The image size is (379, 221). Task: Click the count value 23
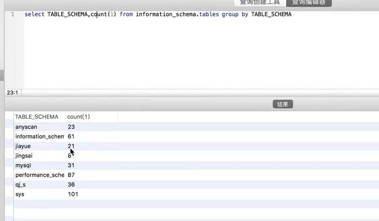(71, 127)
